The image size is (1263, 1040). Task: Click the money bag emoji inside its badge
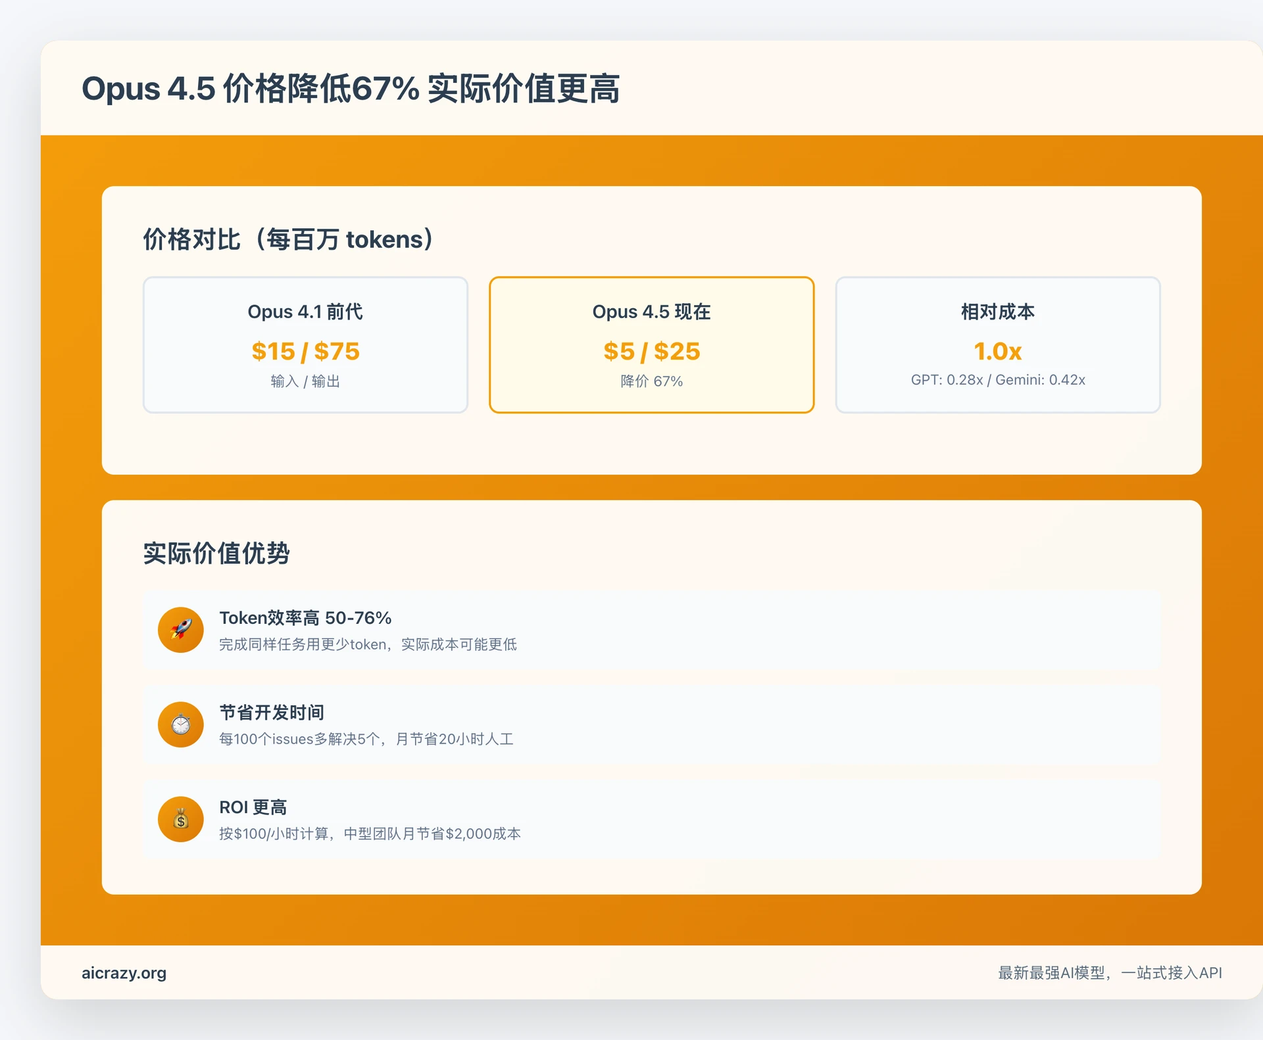180,818
